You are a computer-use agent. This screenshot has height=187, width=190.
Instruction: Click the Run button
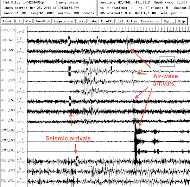[x=28, y=21]
